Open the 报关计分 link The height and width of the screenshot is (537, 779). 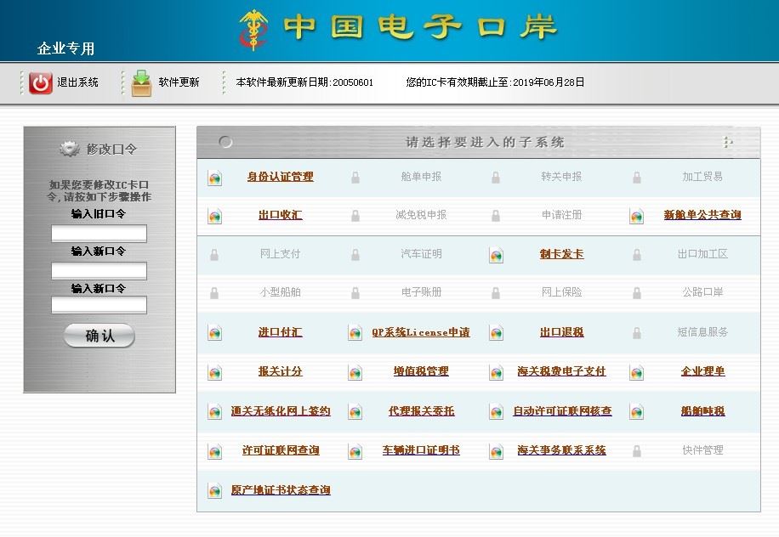point(280,371)
